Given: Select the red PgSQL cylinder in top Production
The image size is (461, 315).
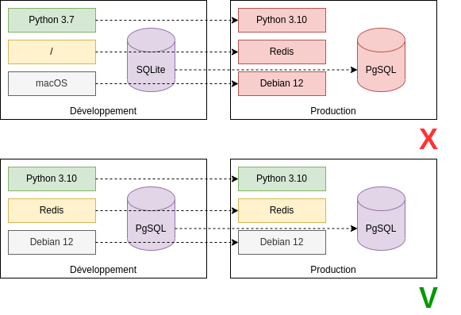Looking at the screenshot, I should [381, 60].
